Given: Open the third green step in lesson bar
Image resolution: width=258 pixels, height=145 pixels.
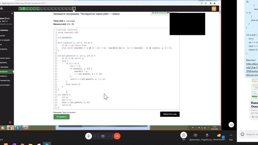Looking at the screenshot, I should 27,9.
